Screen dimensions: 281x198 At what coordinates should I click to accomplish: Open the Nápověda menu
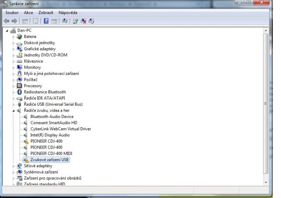68,13
